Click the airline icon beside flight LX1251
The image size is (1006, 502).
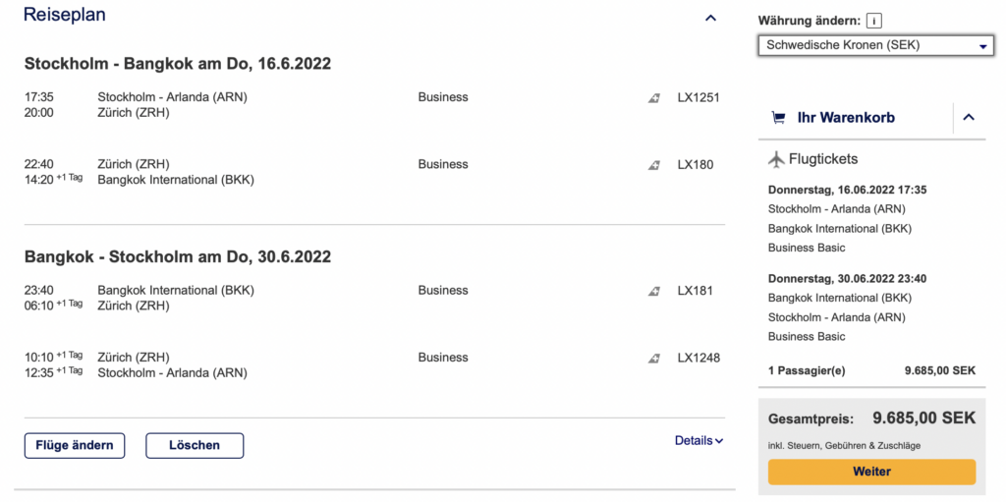653,98
